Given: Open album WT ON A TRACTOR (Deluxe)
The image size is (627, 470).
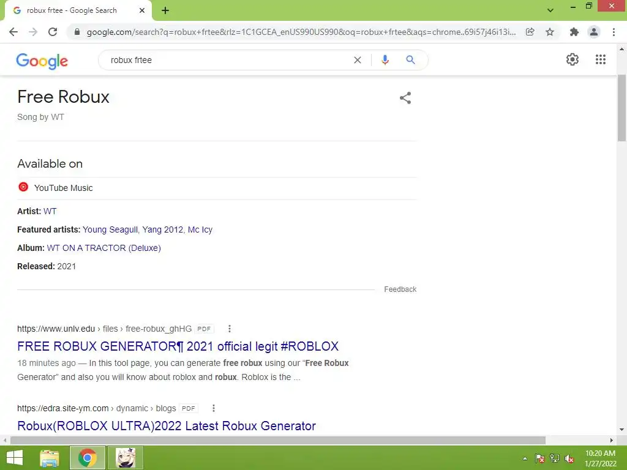Looking at the screenshot, I should [104, 248].
